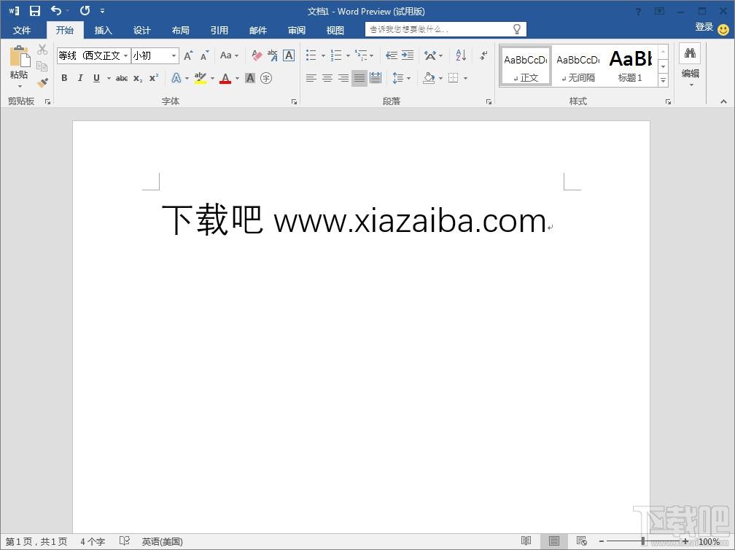Click the smiley feedback icon
This screenshot has width=735, height=550.
click(723, 29)
